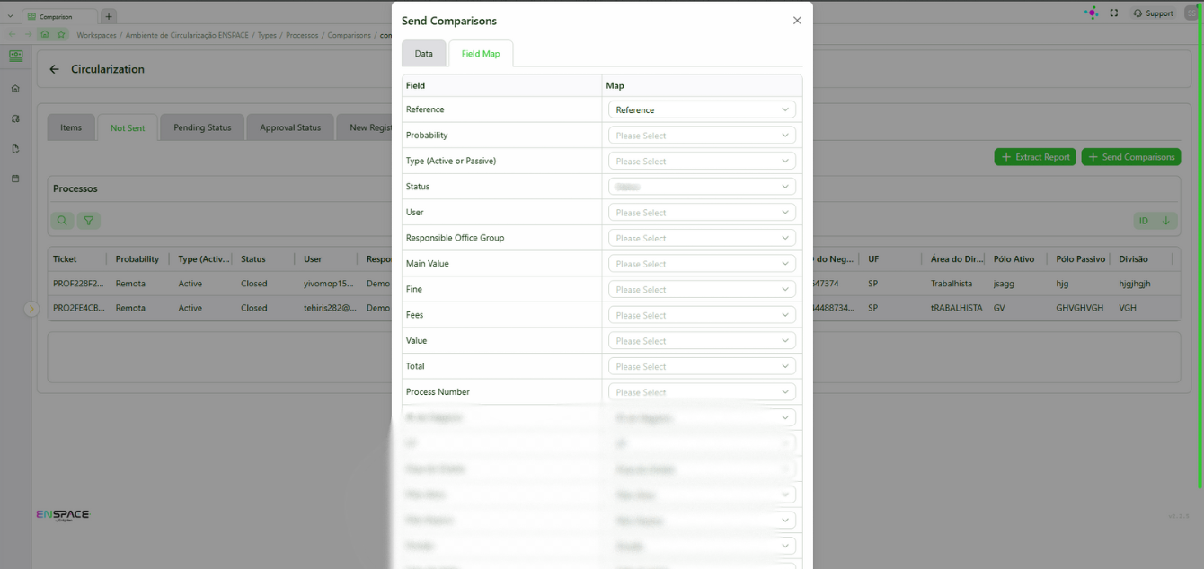The height and width of the screenshot is (569, 1204).
Task: Switch to the Data tab
Action: coord(424,54)
